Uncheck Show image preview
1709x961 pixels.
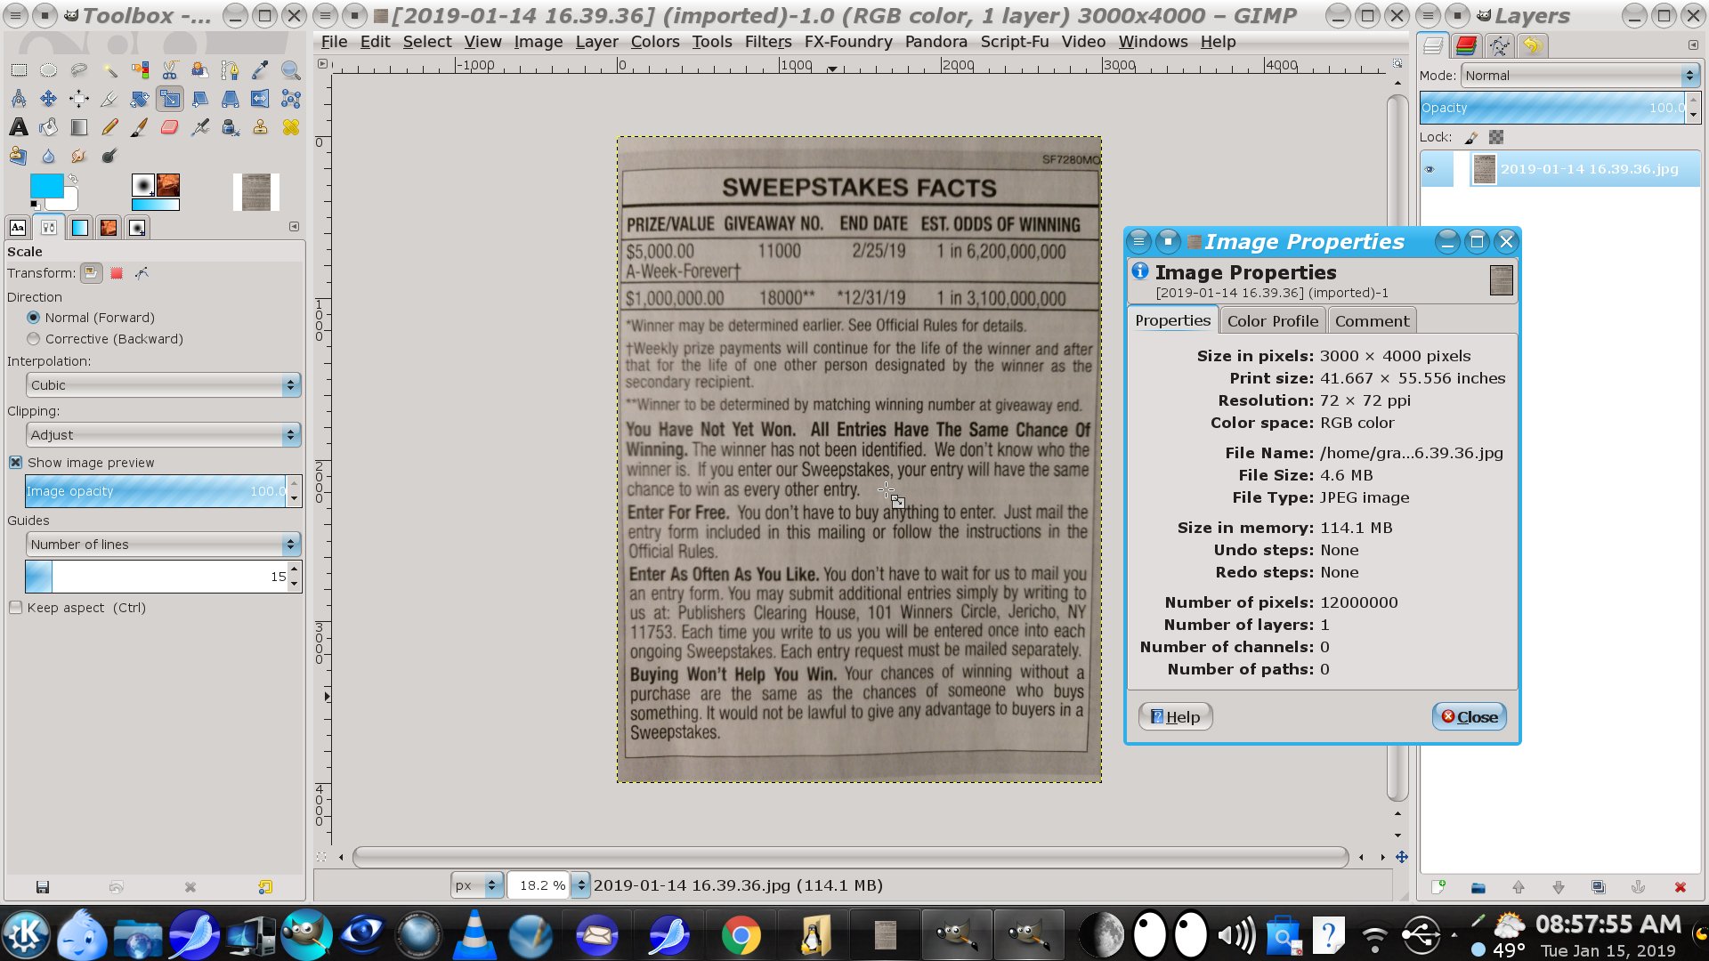(16, 463)
